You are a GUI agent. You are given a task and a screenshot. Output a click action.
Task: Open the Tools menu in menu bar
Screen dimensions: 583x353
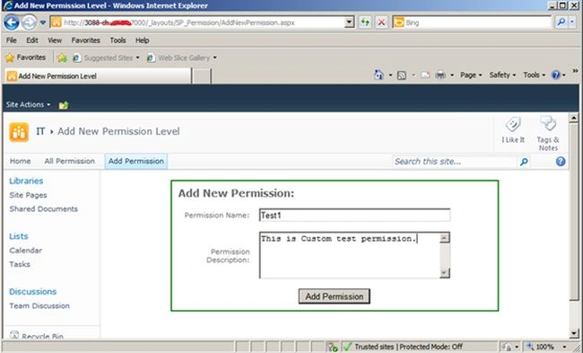117,40
